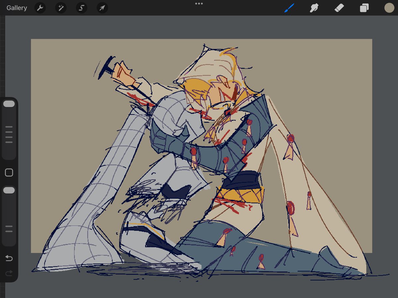Select the Eraser tool
This screenshot has width=398, height=298.
(x=339, y=8)
